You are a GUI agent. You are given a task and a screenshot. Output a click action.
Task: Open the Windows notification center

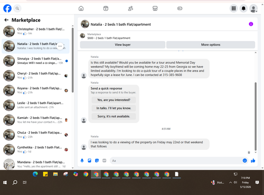pyautogui.click(x=257, y=182)
